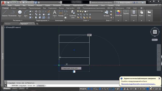
Task: Click the Open file icon in quick access toolbar
Action: point(11,3)
